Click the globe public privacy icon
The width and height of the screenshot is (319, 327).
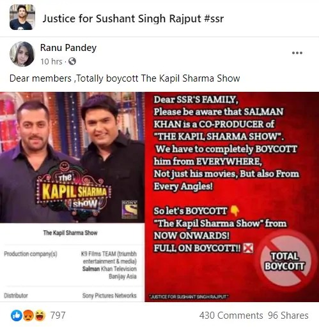72,61
